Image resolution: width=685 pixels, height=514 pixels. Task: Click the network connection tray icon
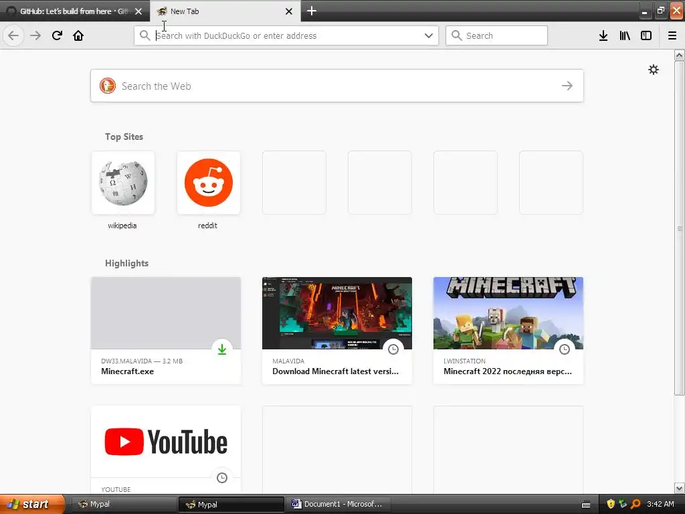pyautogui.click(x=623, y=504)
